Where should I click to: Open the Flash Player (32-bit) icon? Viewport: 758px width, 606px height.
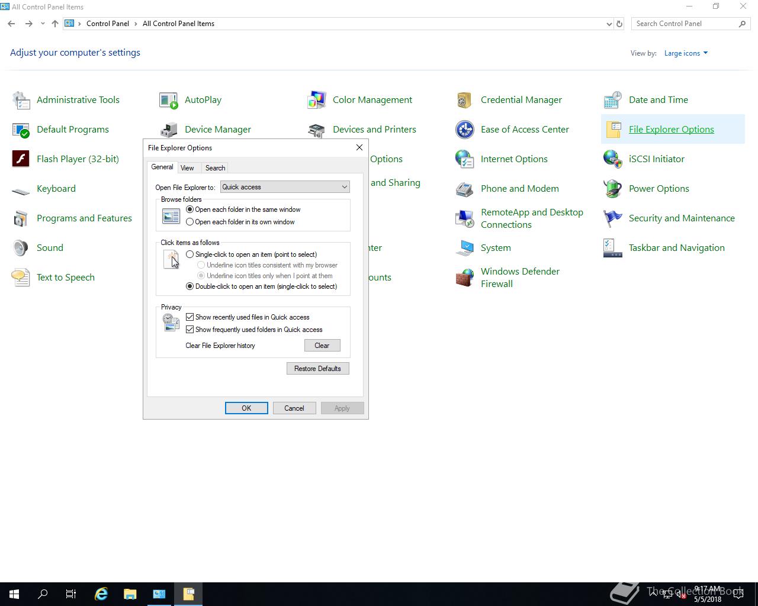[x=21, y=159]
